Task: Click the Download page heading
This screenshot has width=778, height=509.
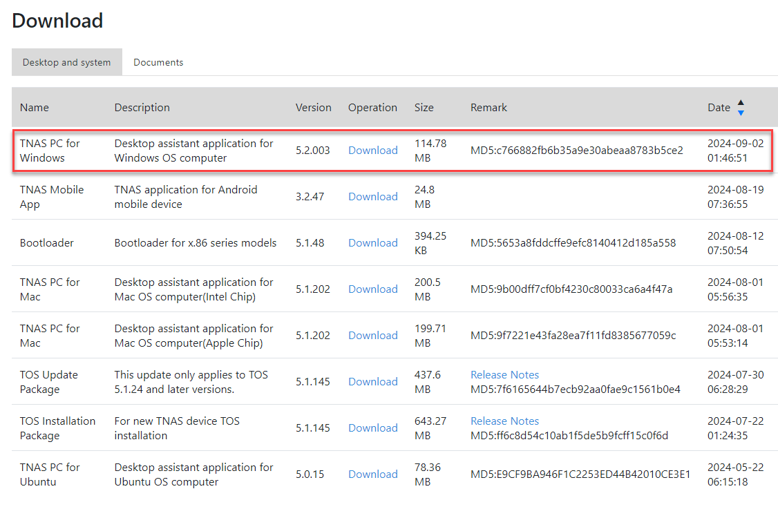Action: (x=57, y=21)
